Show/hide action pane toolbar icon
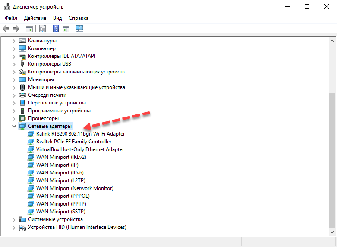The height and width of the screenshot is (247, 337). pyautogui.click(x=66, y=28)
